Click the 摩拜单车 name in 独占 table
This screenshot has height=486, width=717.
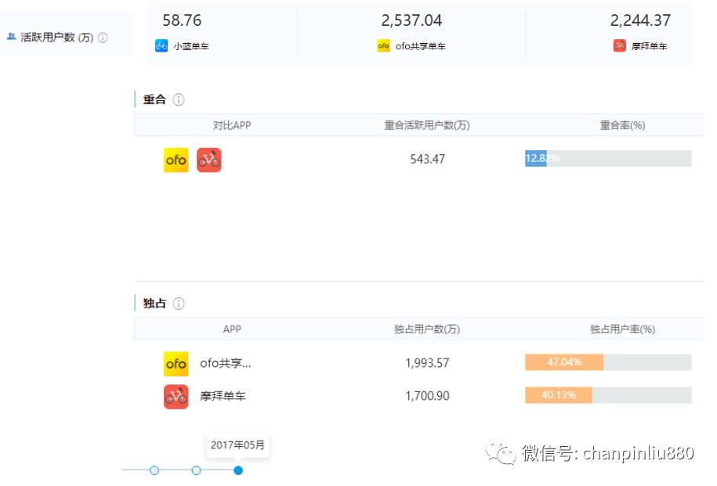pyautogui.click(x=223, y=396)
